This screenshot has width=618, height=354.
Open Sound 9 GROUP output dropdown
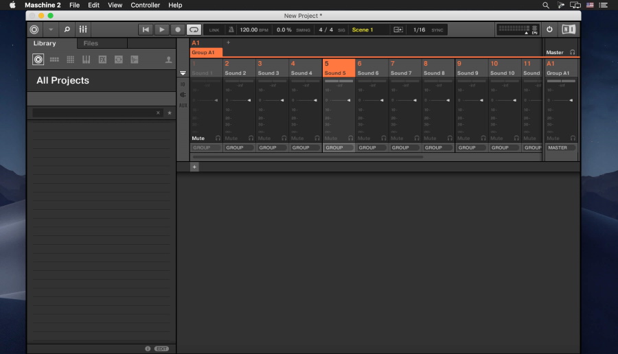(471, 147)
